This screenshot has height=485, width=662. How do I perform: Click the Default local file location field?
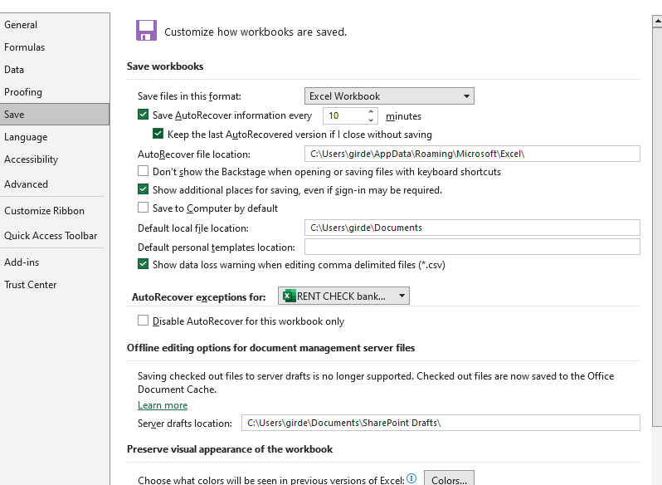tap(472, 228)
